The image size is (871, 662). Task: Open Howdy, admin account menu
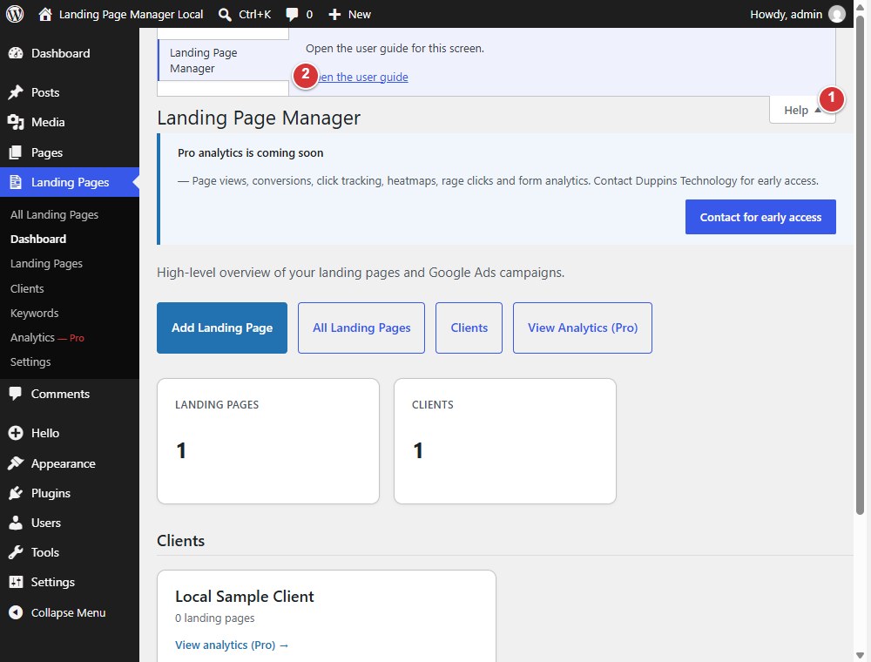click(797, 14)
